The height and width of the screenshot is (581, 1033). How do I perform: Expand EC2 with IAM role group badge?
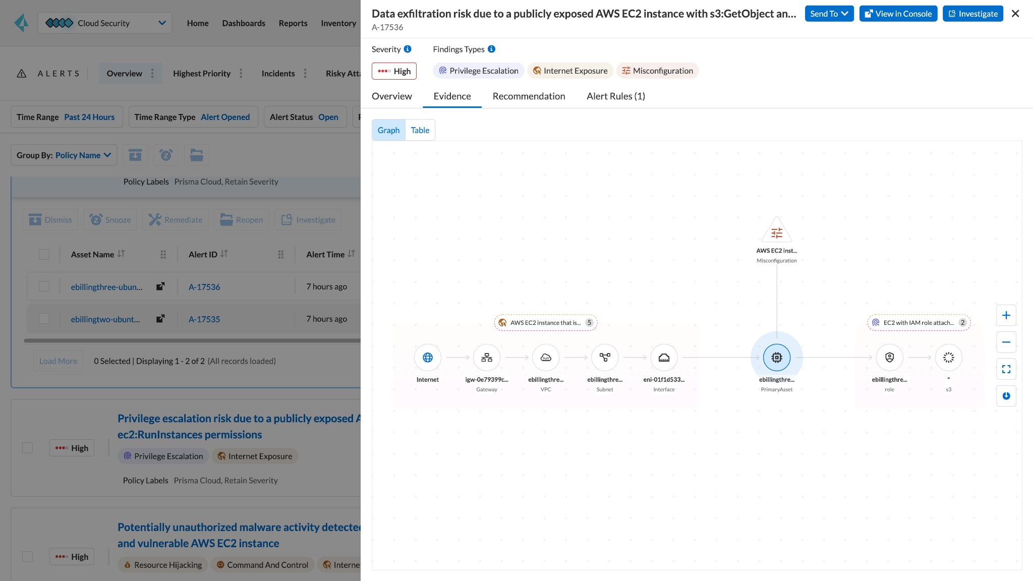coord(919,323)
